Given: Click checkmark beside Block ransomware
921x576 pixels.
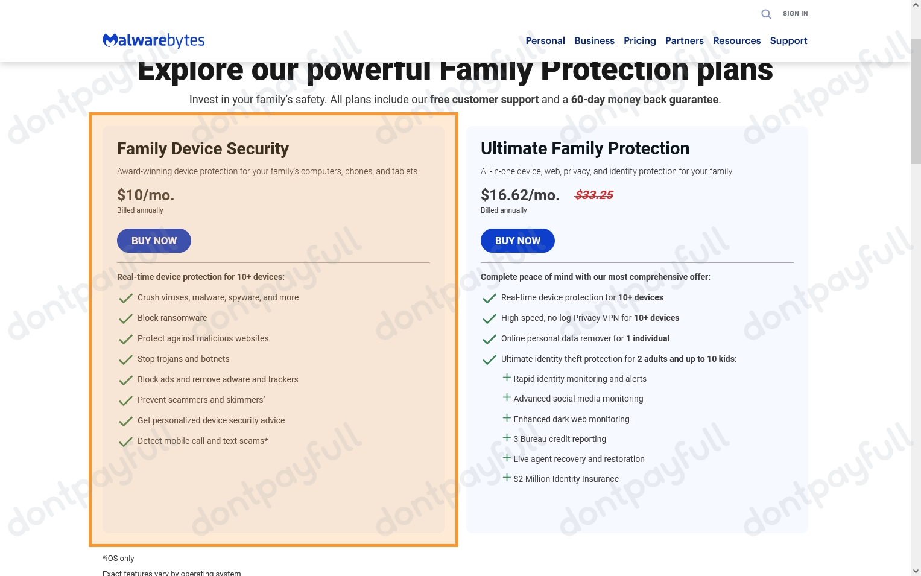Looking at the screenshot, I should pyautogui.click(x=125, y=318).
